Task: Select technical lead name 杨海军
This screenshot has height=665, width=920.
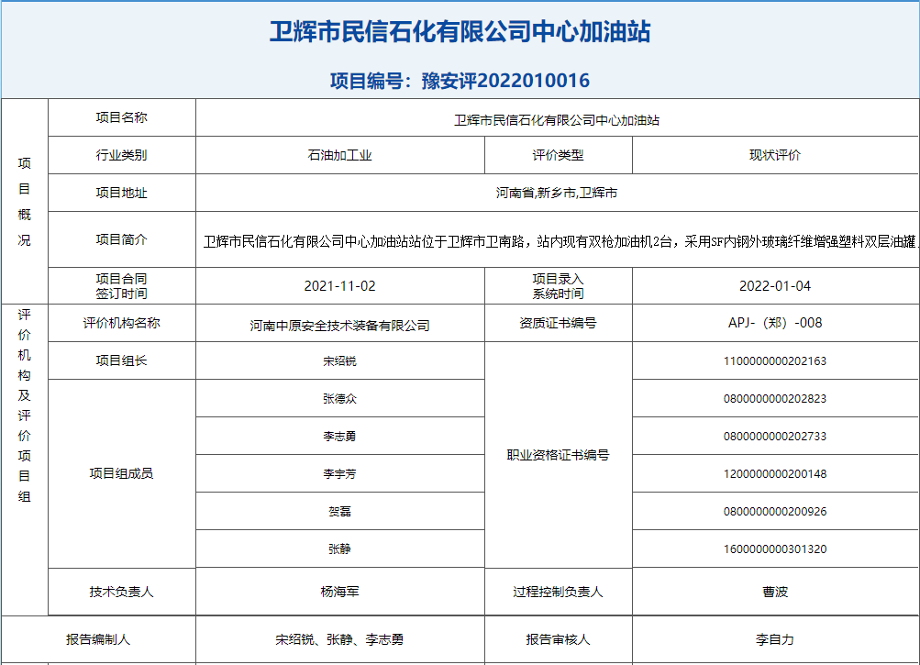Action: tap(339, 592)
